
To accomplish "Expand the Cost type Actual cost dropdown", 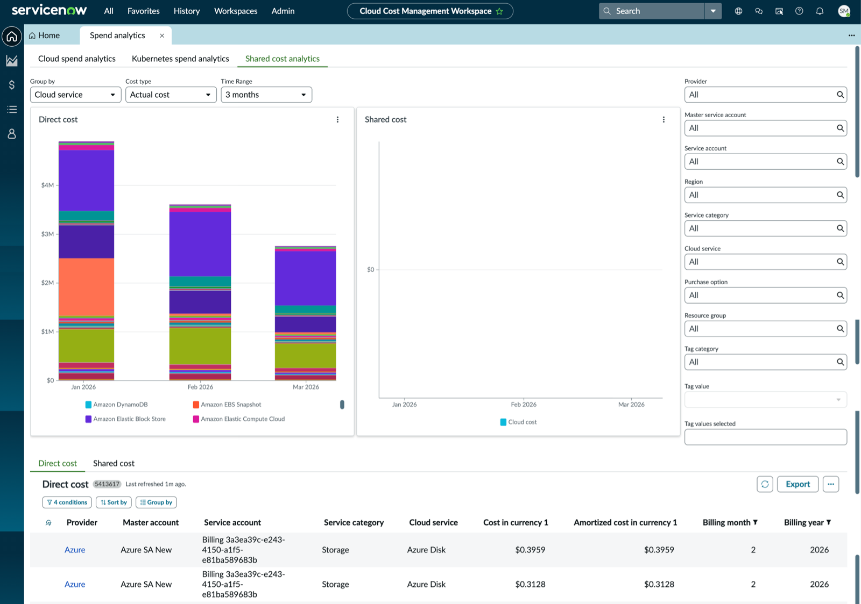I will point(171,95).
